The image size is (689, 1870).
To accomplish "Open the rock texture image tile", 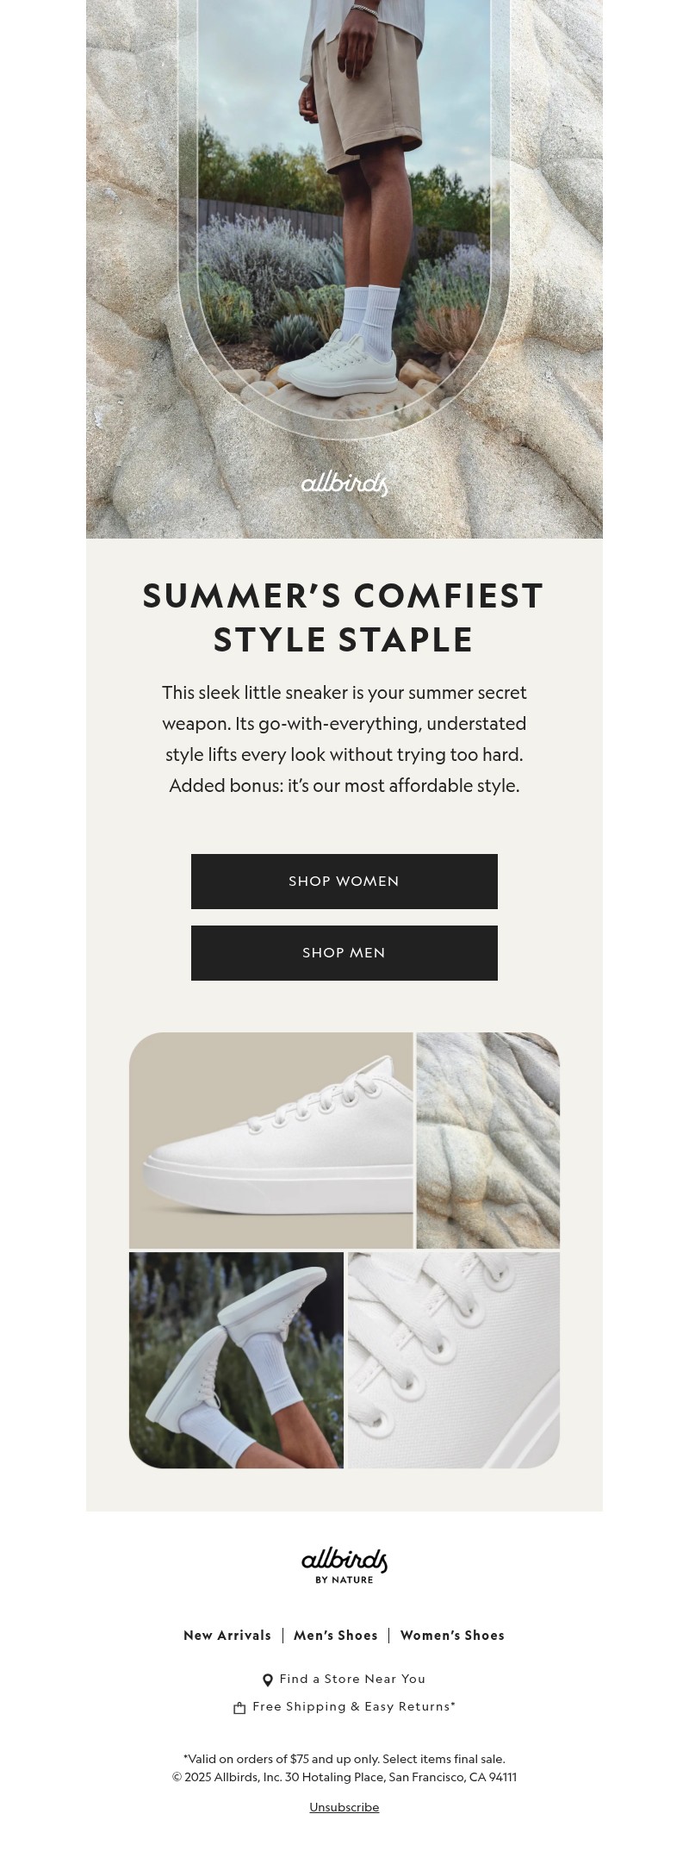I will pyautogui.click(x=488, y=1140).
